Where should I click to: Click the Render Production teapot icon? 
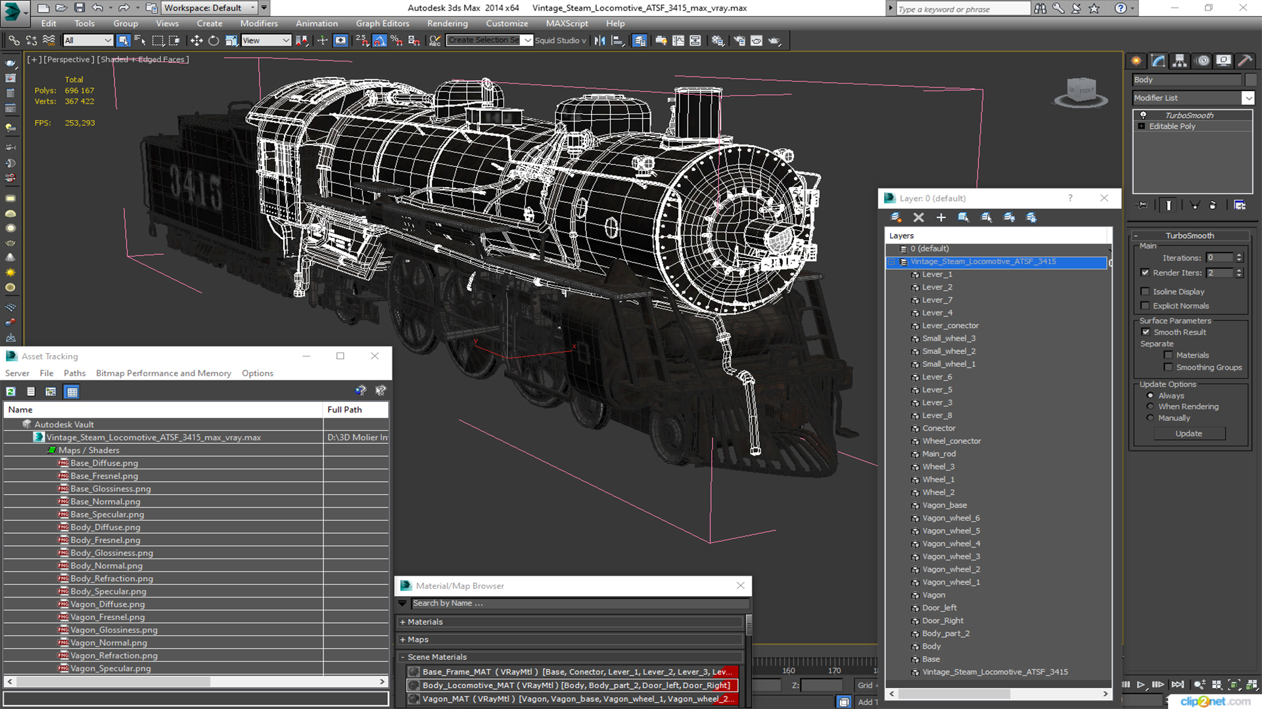coord(774,41)
